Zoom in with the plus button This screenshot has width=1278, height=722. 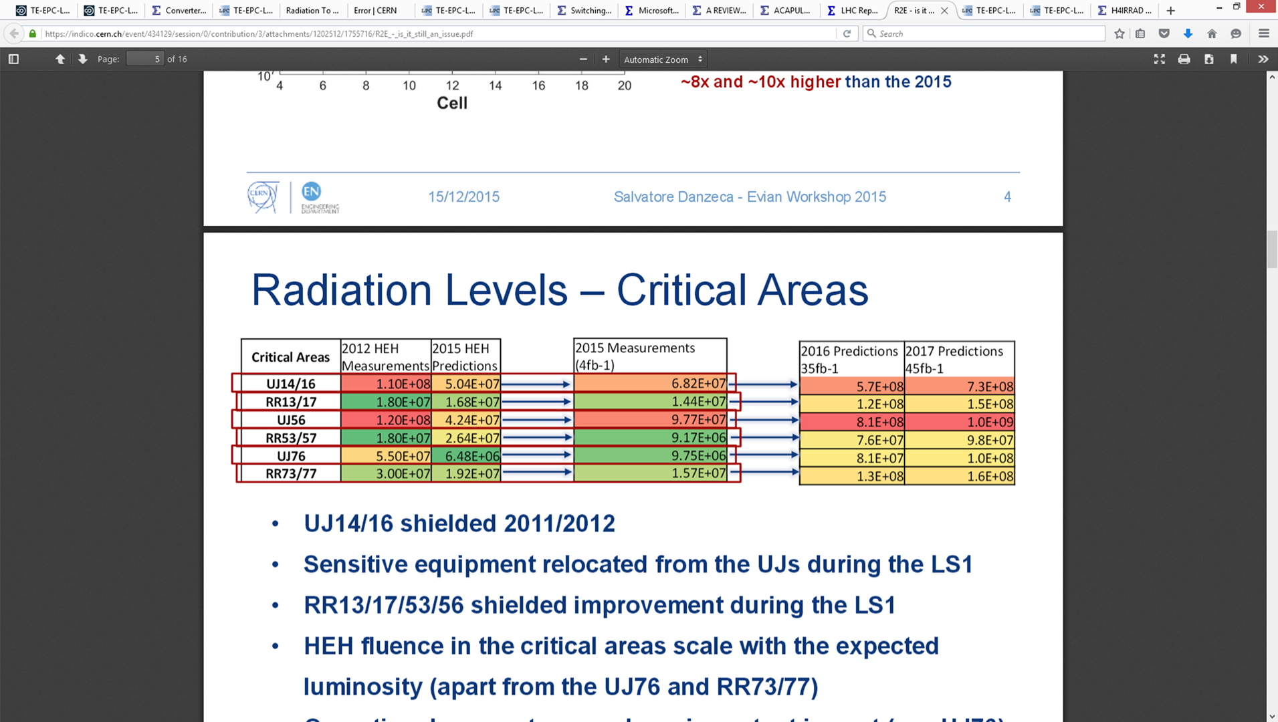point(606,59)
